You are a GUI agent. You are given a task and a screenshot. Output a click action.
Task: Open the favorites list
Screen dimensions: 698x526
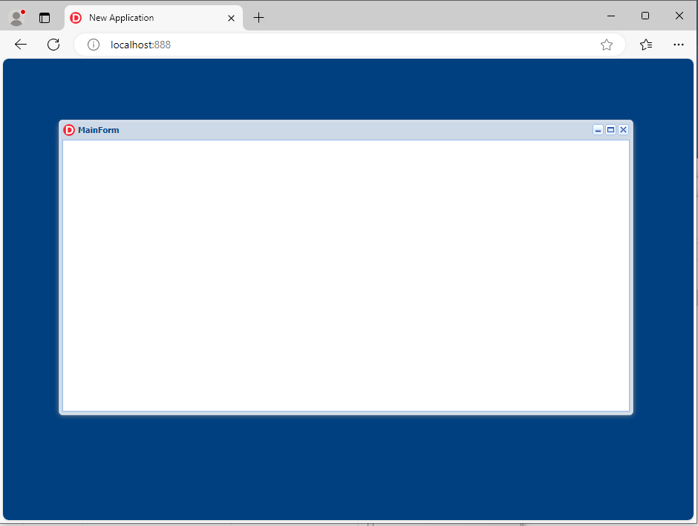coord(646,45)
